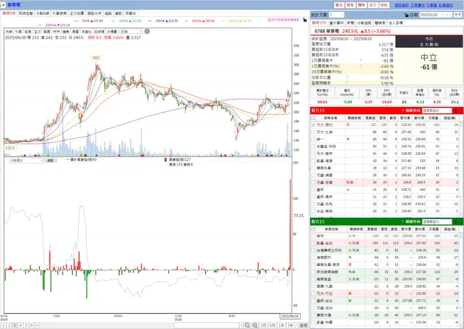
Task: Click last icon at 買方15 header end
Action: click(461, 111)
